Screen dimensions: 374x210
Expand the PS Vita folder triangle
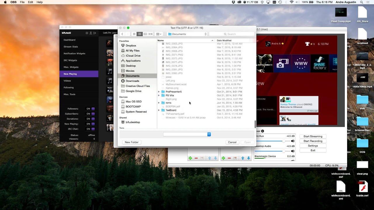click(x=159, y=95)
